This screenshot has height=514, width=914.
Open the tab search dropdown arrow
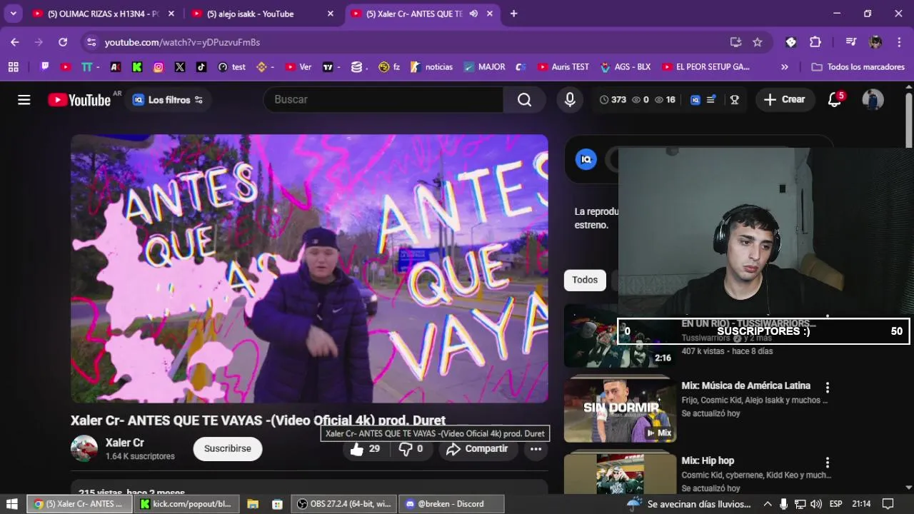[13, 14]
